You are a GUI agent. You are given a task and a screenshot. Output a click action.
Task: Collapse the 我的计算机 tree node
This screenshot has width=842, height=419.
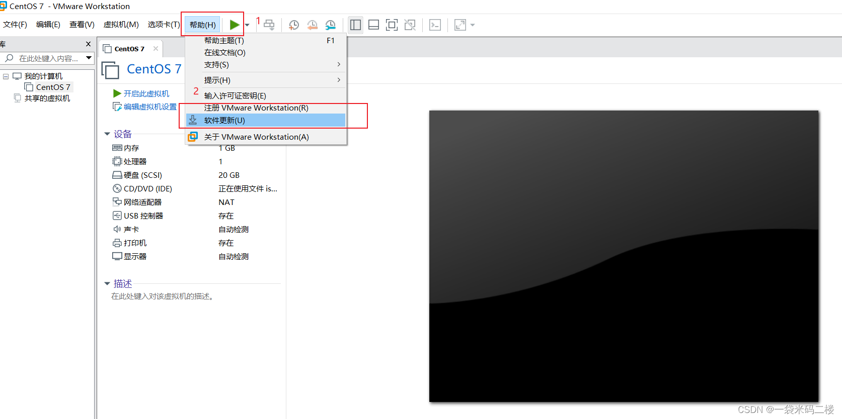click(6, 76)
